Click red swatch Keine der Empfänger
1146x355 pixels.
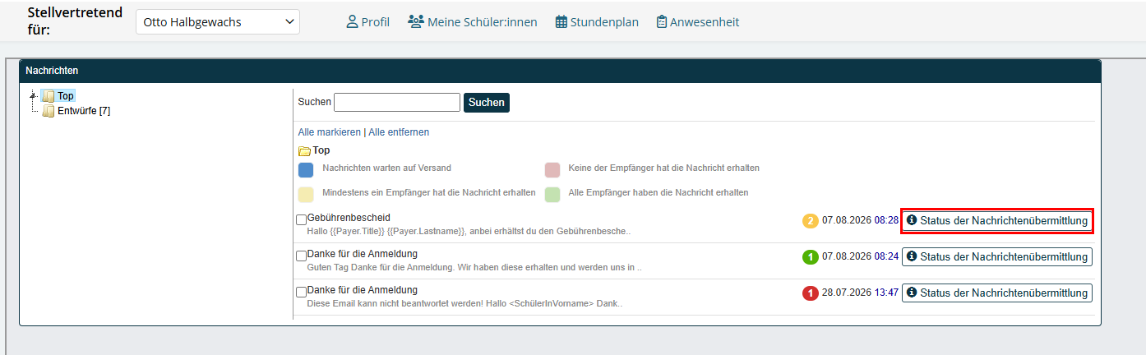tap(552, 170)
